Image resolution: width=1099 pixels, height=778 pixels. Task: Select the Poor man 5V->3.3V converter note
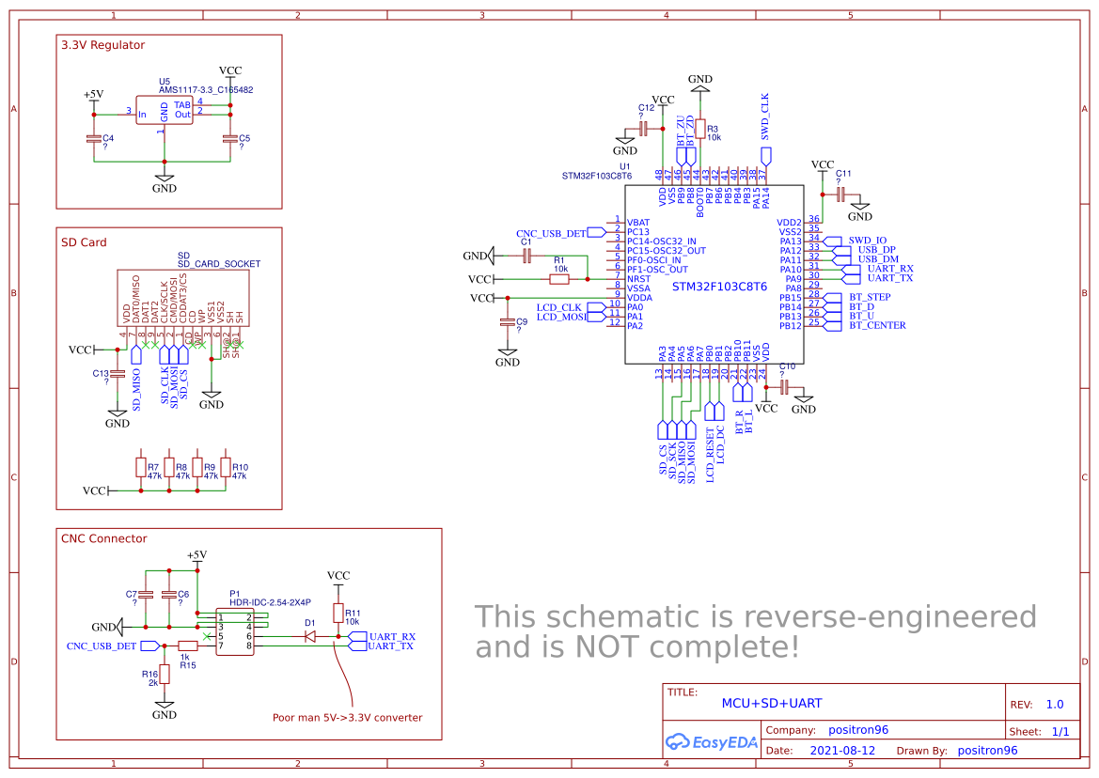pos(345,717)
